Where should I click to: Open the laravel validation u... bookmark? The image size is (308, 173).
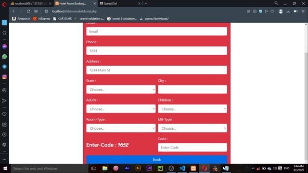90,19
